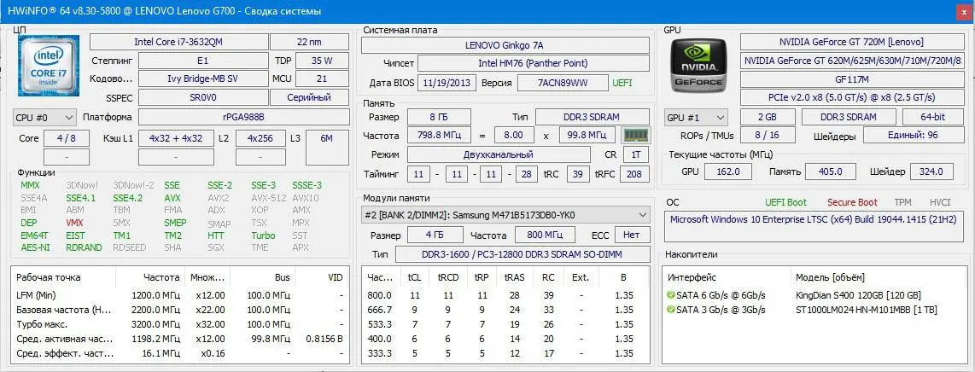This screenshot has height=372, width=975.
Task: Click the GPU chip field GF117M
Action: (x=851, y=79)
